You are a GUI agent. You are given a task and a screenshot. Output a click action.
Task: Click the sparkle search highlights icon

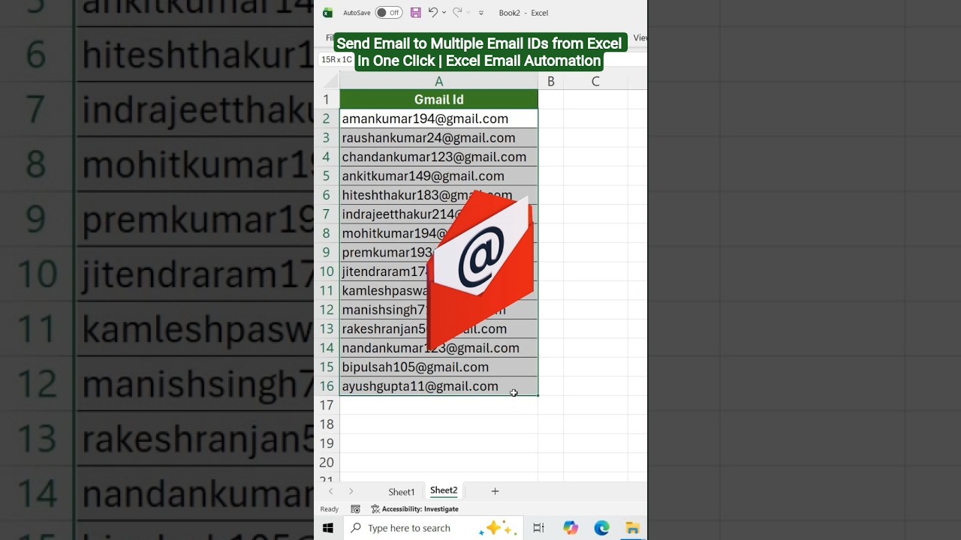coord(497,528)
